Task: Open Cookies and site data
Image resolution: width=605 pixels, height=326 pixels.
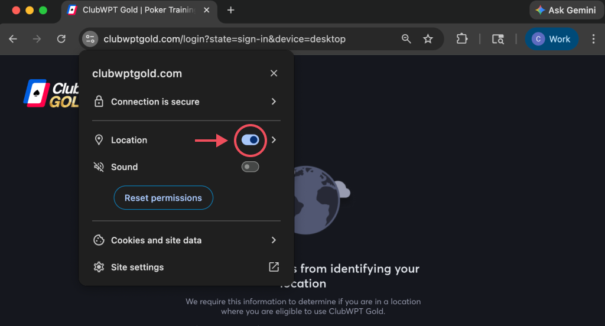Action: click(x=186, y=240)
